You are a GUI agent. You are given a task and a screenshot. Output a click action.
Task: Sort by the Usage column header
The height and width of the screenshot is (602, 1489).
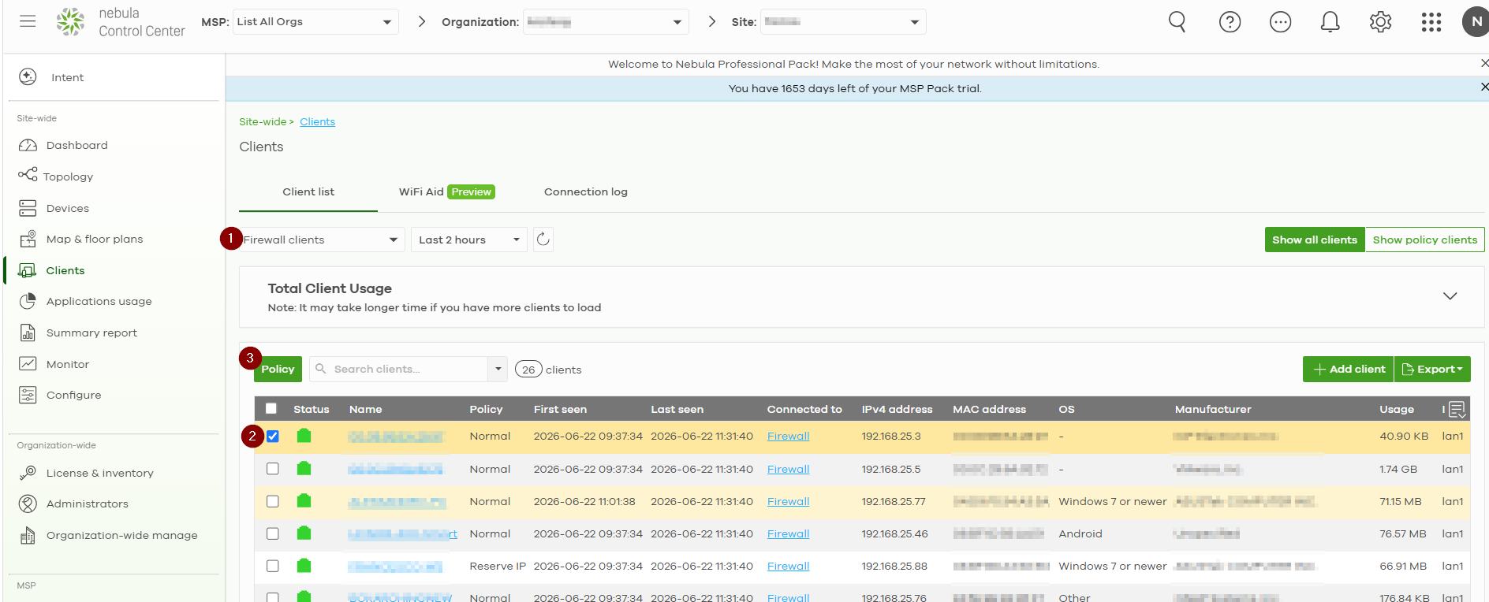[1397, 409]
